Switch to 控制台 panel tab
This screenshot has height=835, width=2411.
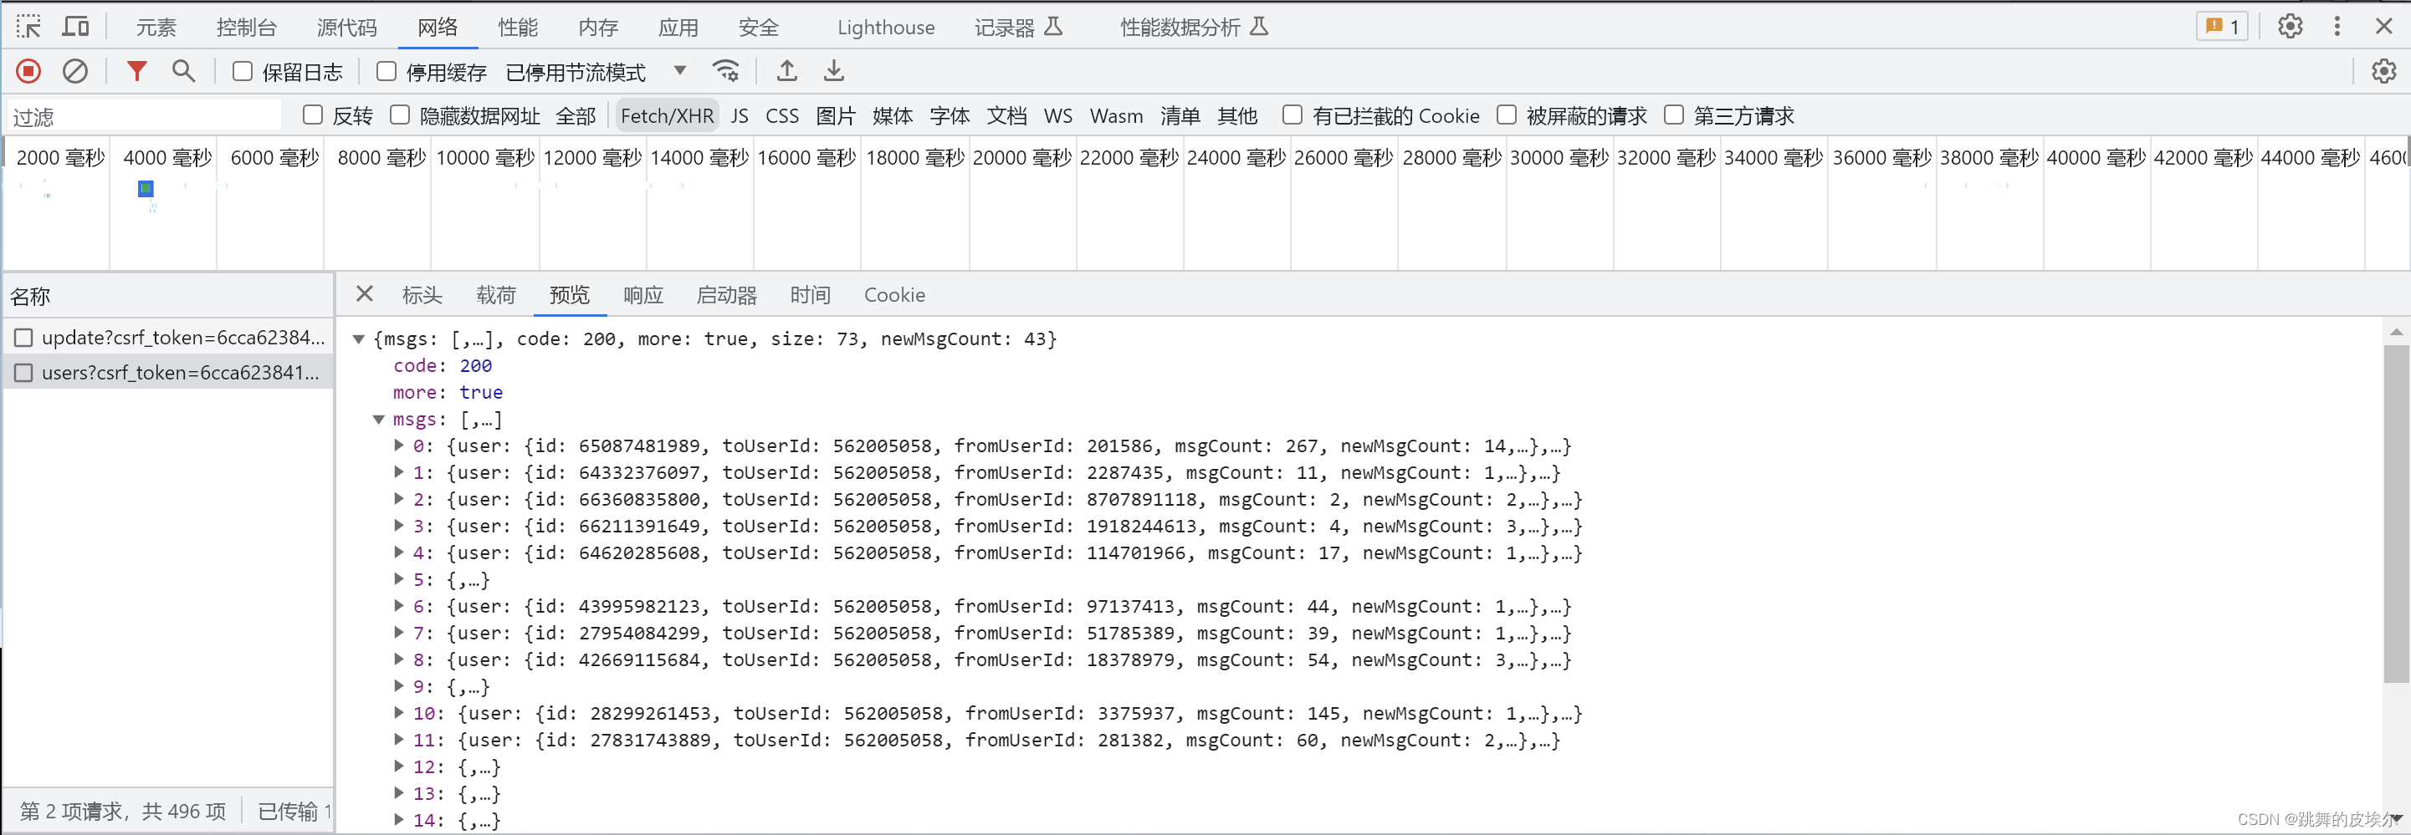(246, 27)
